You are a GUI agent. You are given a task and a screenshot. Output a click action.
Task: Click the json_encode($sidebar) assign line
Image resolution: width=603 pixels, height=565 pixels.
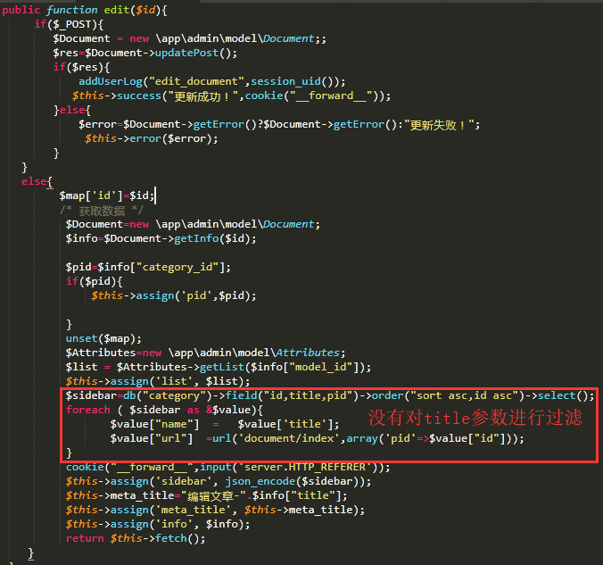218,481
